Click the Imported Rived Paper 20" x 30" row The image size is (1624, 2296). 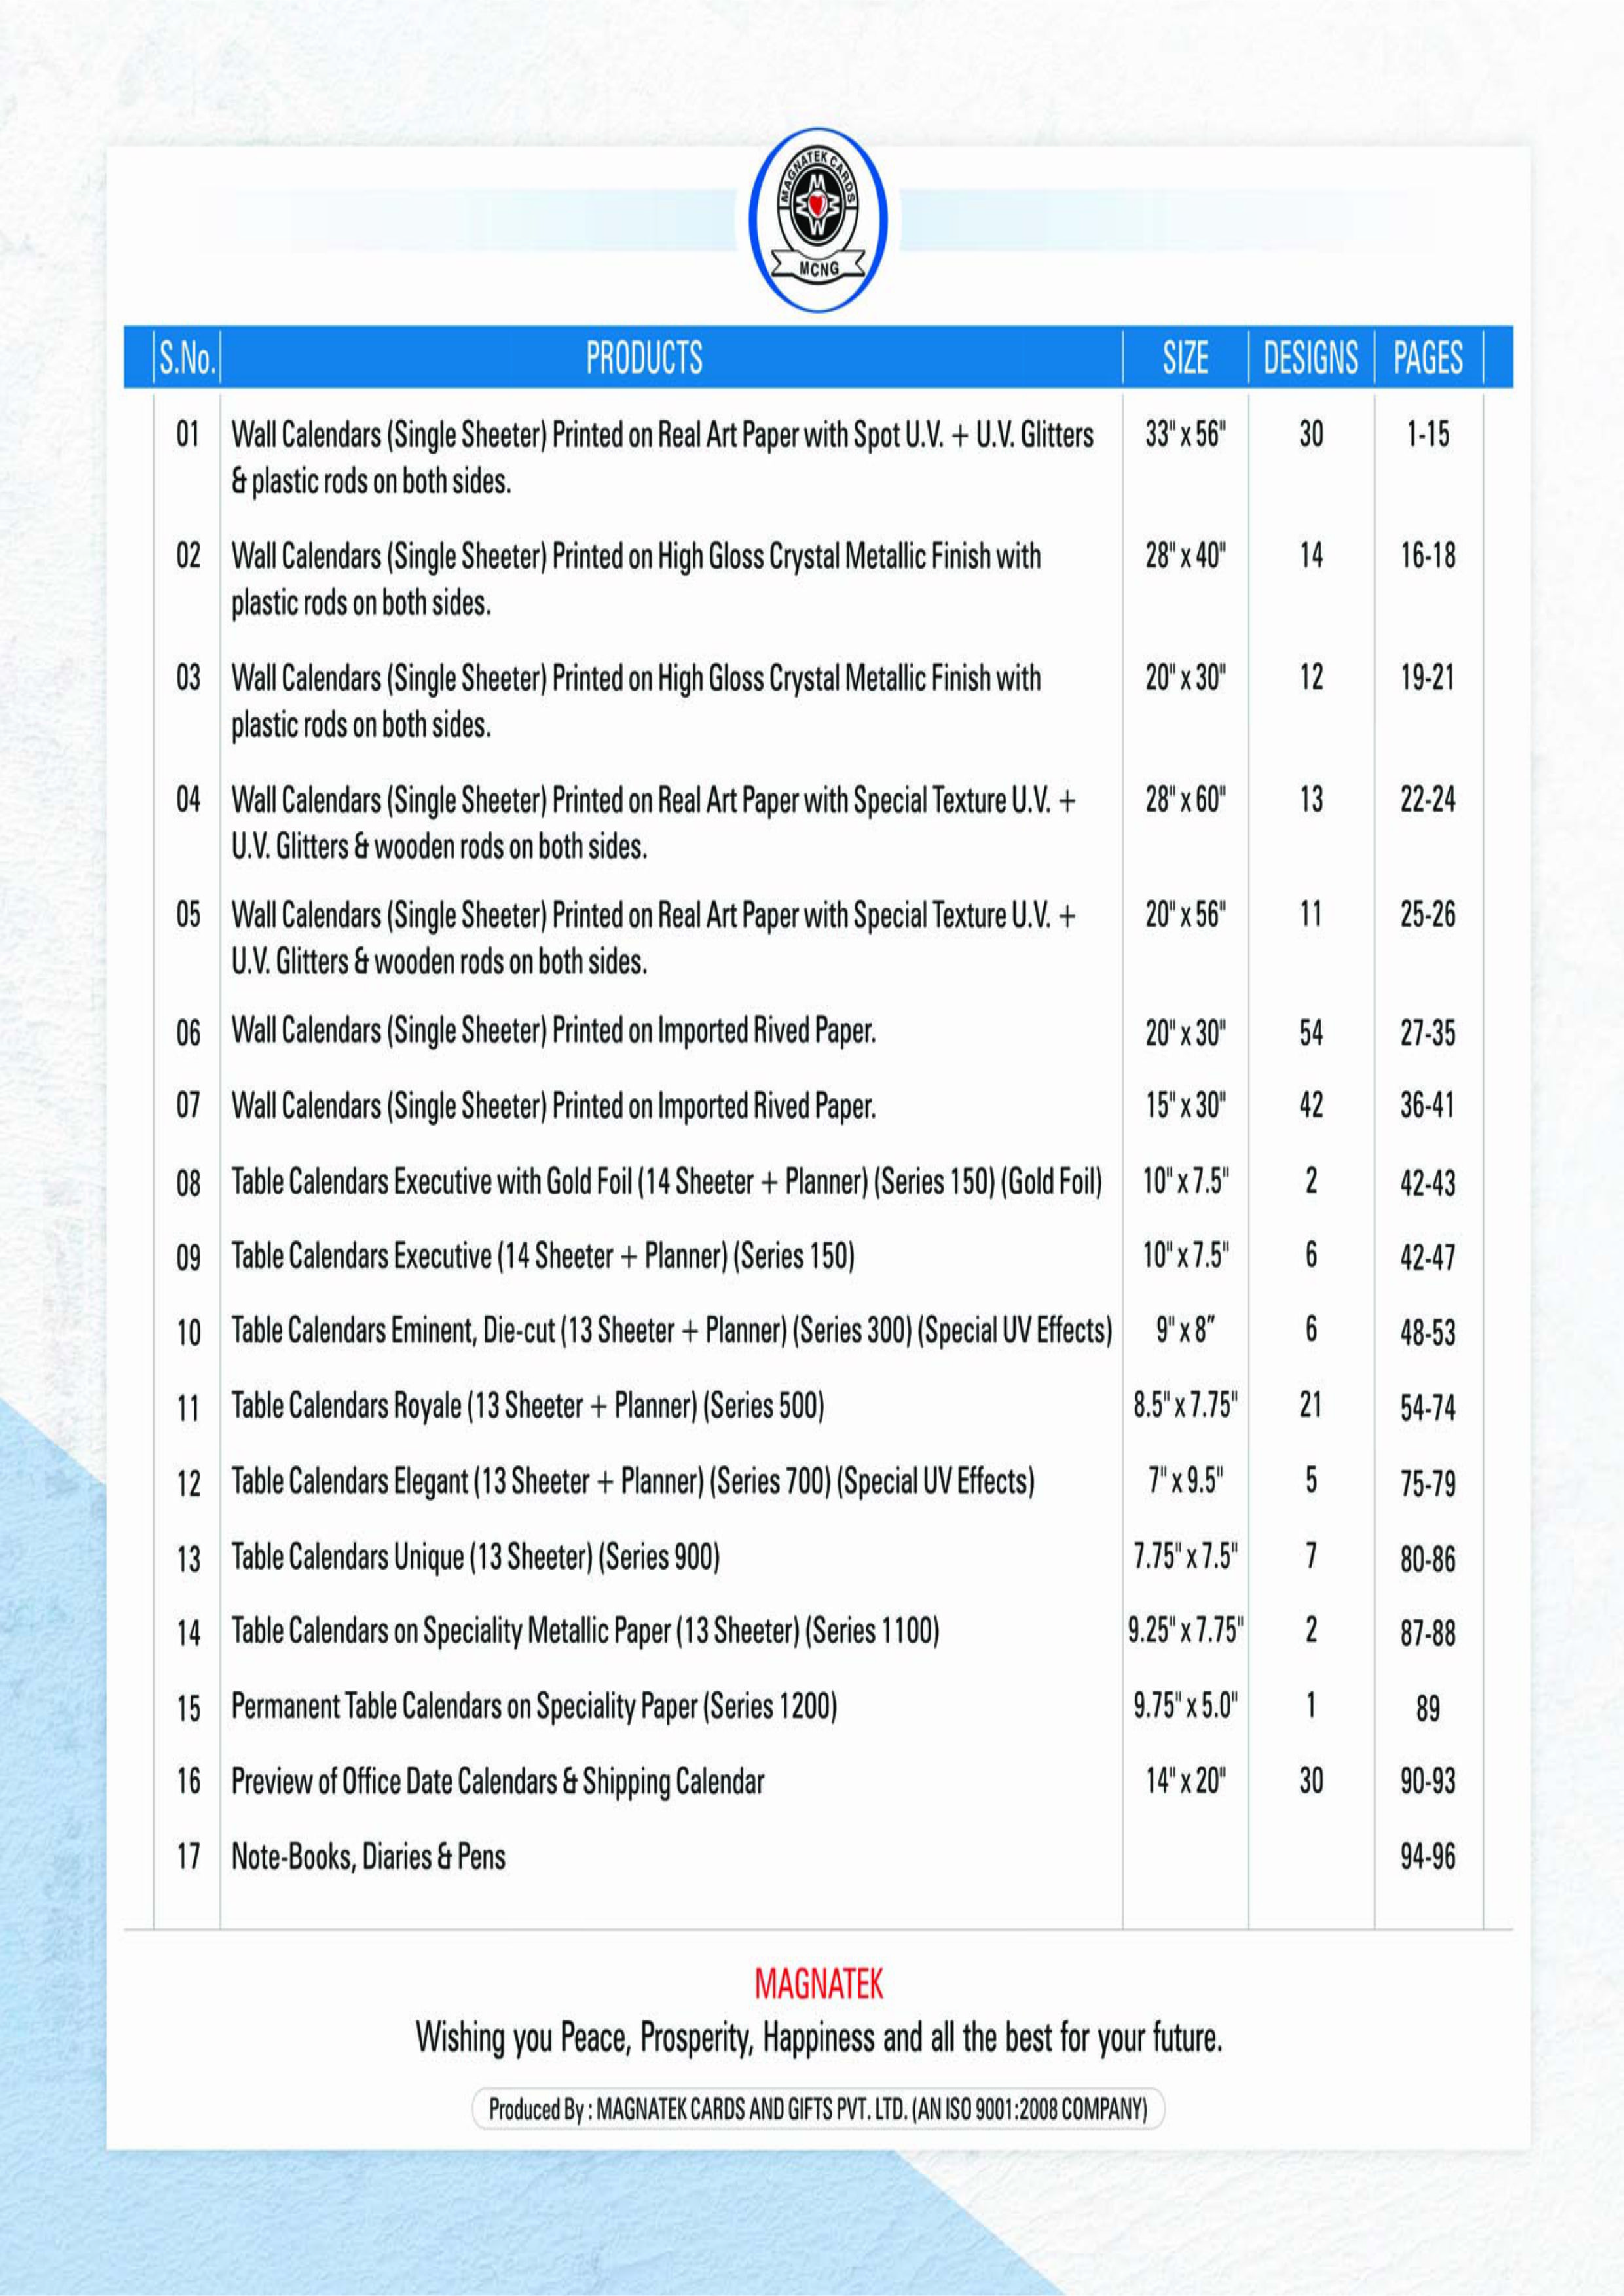click(553, 1031)
